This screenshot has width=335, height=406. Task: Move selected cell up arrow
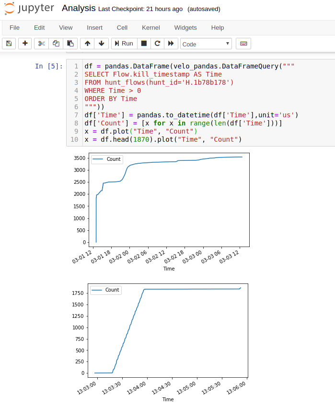87,44
